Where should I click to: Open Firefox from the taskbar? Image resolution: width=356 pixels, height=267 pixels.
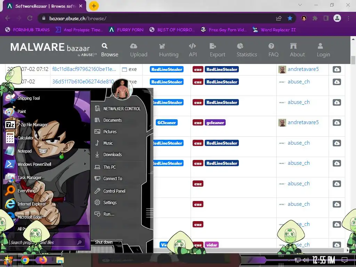(43, 260)
